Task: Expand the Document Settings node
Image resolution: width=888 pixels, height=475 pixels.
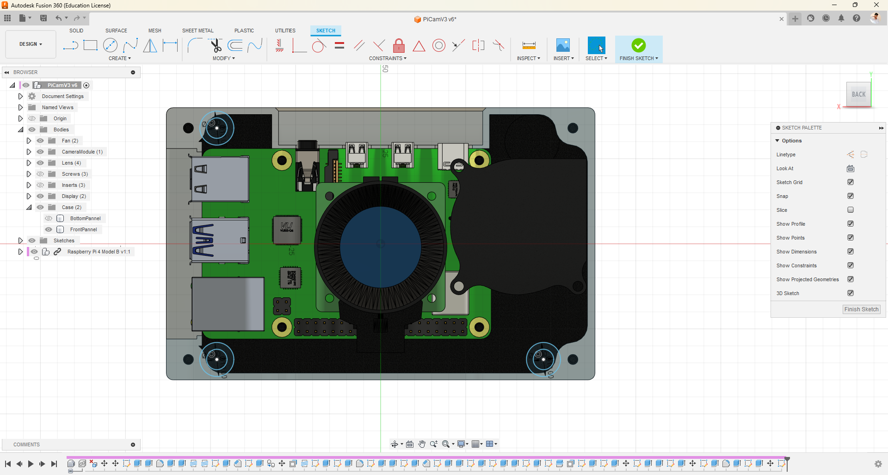Action: [x=20, y=96]
